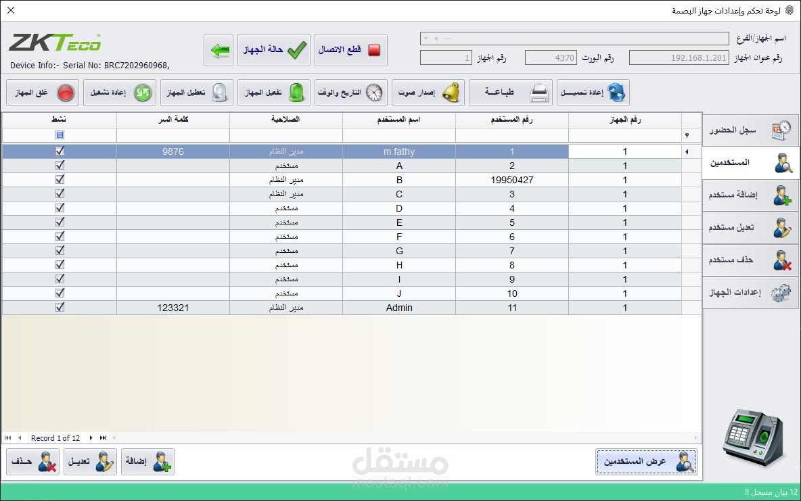The width and height of the screenshot is (801, 501).
Task: Toggle active checkbox for Admin row
Action: click(60, 308)
